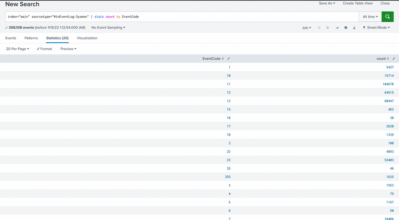Open the Job menu

[306, 28]
